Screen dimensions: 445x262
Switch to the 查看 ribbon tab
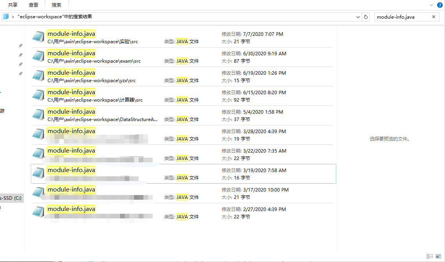[x=34, y=5]
